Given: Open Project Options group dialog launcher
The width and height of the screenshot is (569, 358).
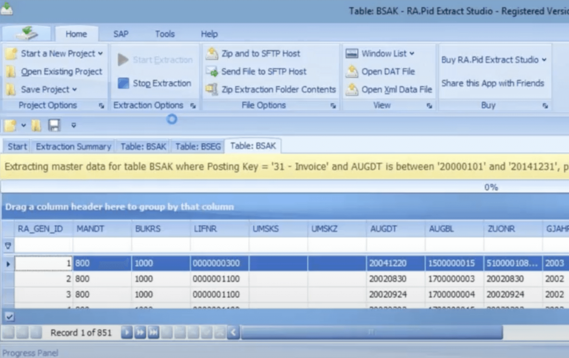Looking at the screenshot, I should coord(101,106).
